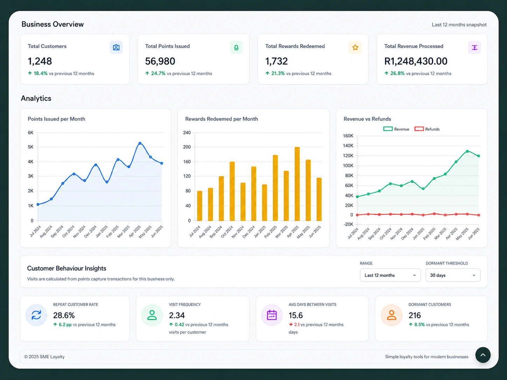The image size is (507, 380).
Task: Click 'Points Issued per Month' chart title
Action: tap(56, 119)
